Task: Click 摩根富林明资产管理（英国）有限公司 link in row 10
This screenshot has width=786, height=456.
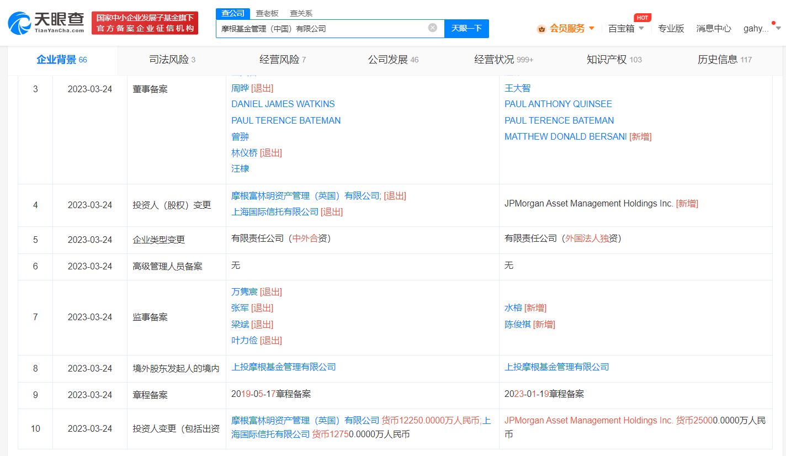Action: click(305, 420)
